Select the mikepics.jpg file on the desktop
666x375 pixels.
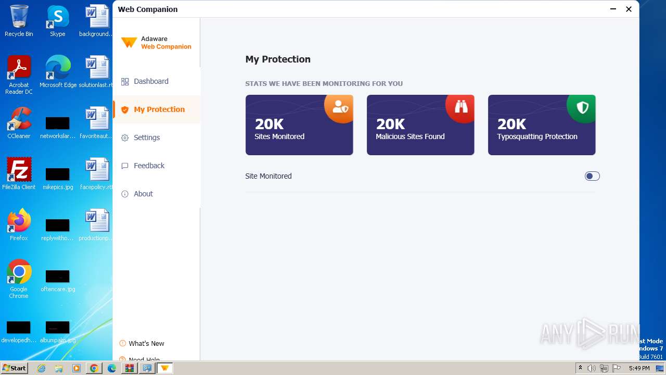[58, 178]
